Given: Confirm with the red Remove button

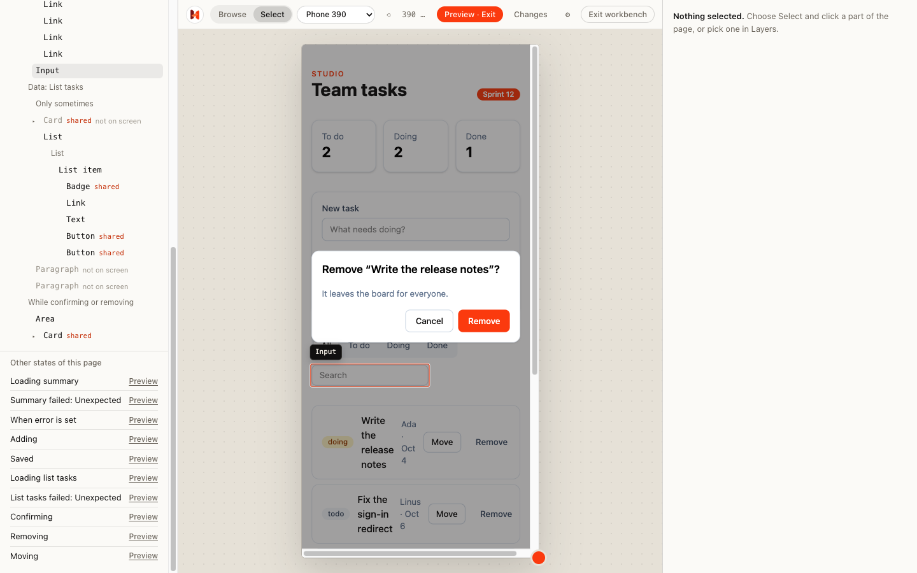Looking at the screenshot, I should click(x=484, y=321).
